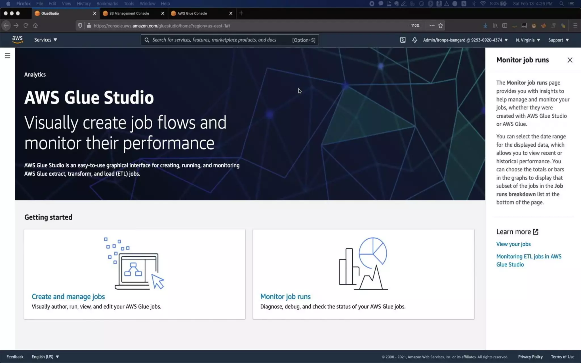Image resolution: width=581 pixels, height=363 pixels.
Task: Click the Learn more external link icon
Action: point(535,232)
